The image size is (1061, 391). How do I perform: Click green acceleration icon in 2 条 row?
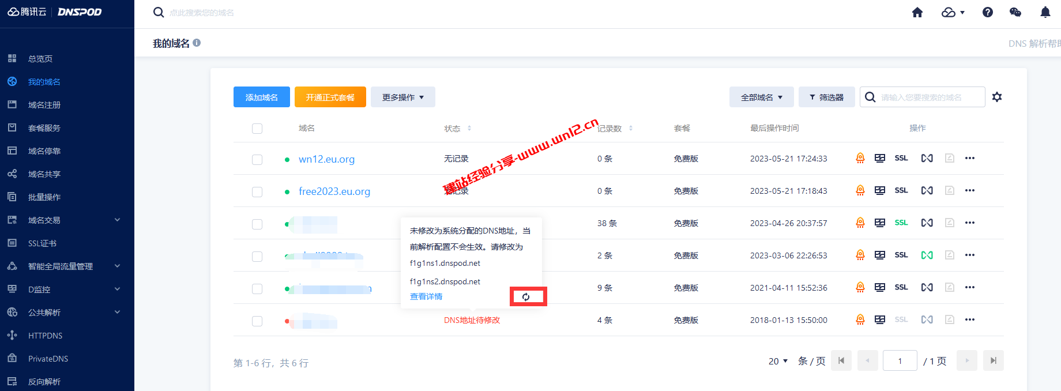927,255
